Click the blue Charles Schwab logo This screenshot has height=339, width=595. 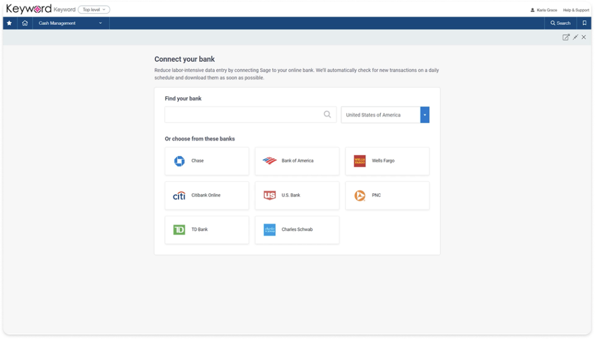coord(270,230)
